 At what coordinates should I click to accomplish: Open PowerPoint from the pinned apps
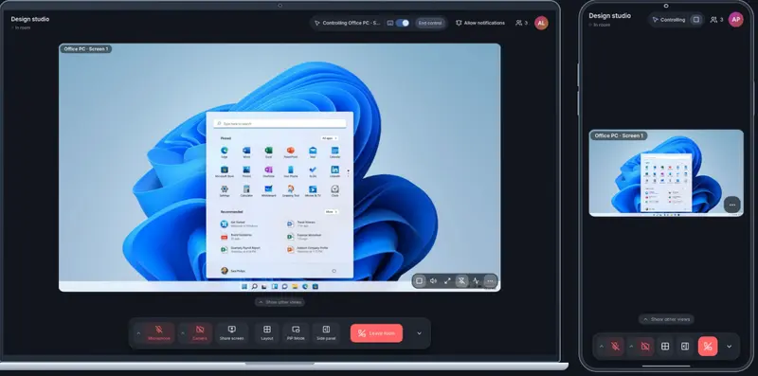pyautogui.click(x=291, y=152)
